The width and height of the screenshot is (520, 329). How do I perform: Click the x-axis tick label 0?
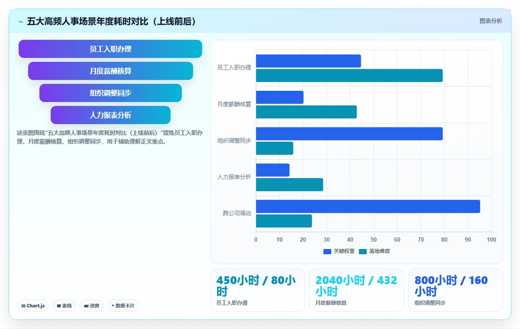256,240
